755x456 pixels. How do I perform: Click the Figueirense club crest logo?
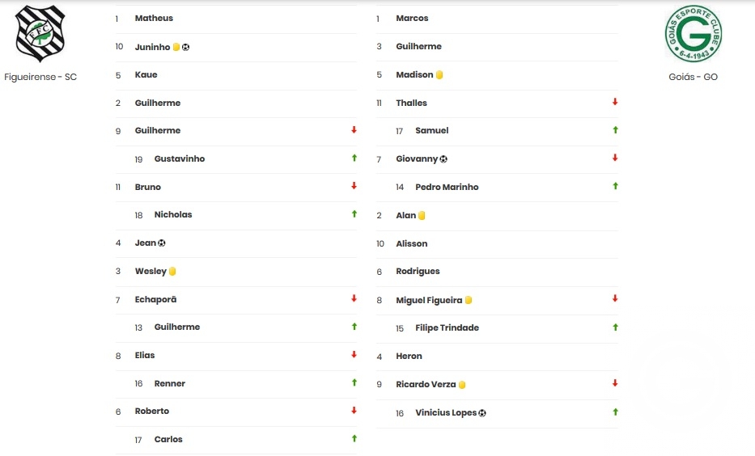tap(40, 33)
